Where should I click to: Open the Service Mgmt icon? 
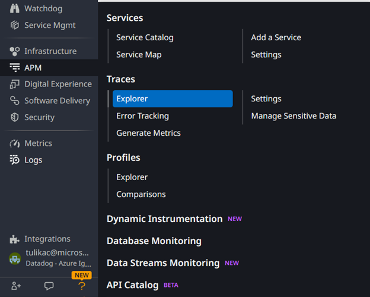15,25
